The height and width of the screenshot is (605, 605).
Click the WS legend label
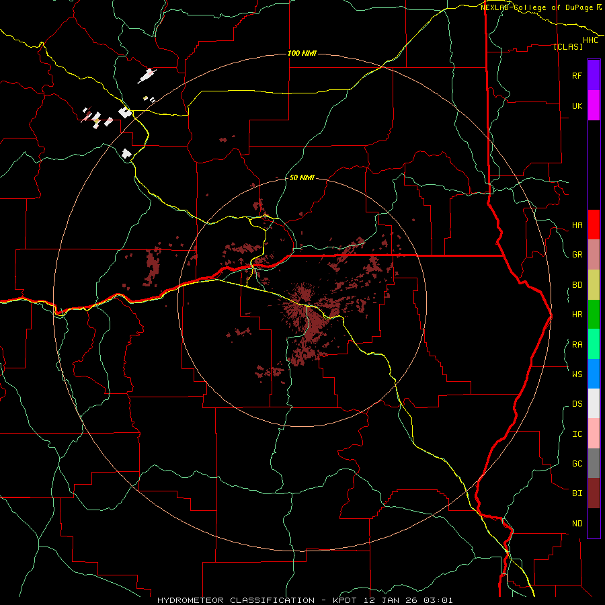point(577,374)
